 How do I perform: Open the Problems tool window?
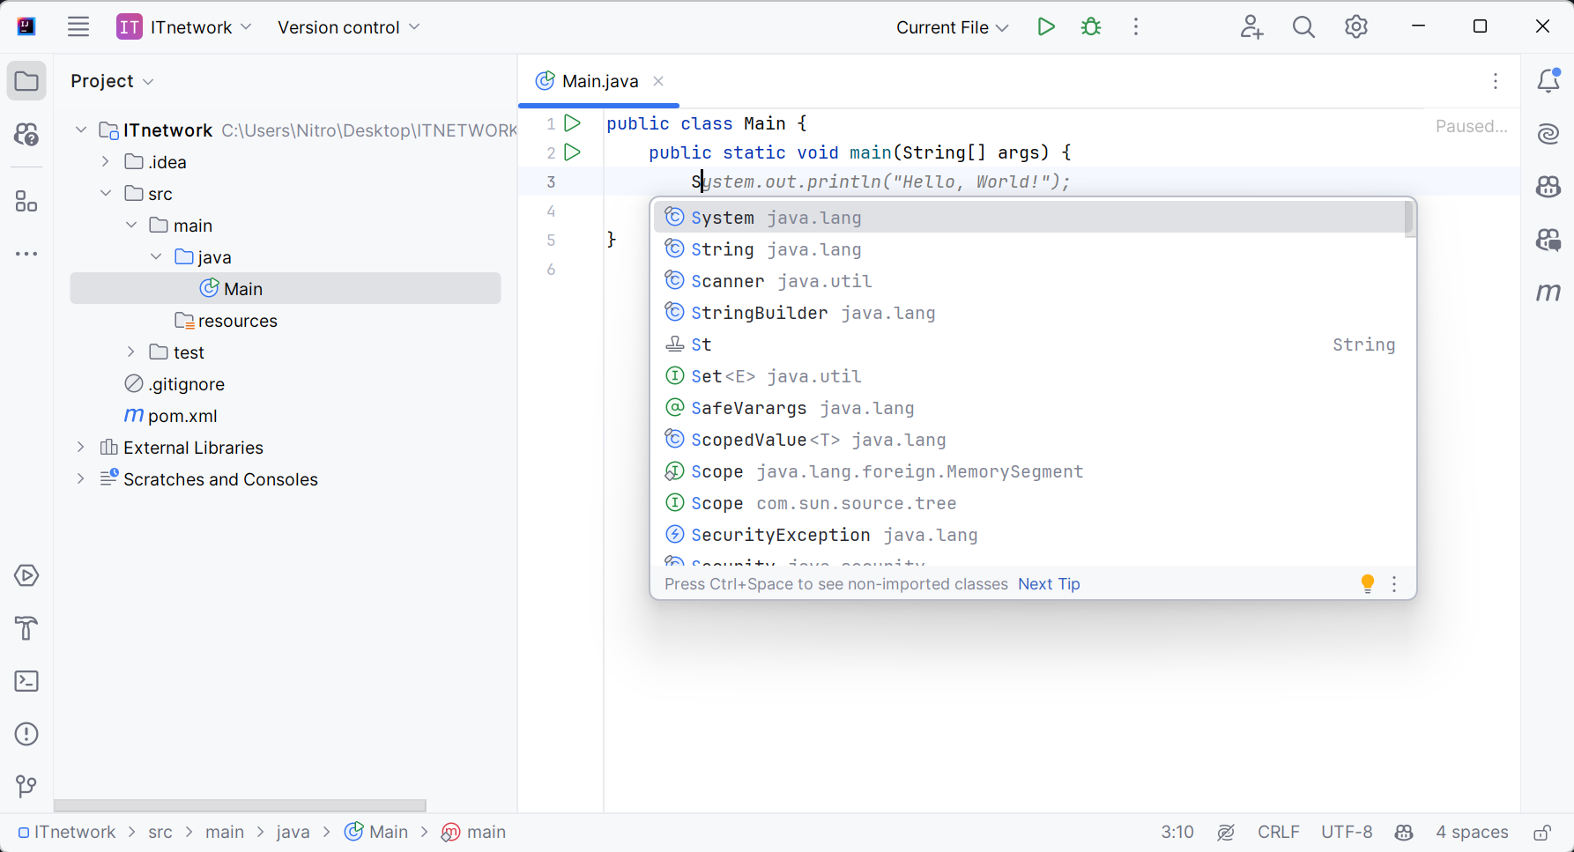(26, 734)
